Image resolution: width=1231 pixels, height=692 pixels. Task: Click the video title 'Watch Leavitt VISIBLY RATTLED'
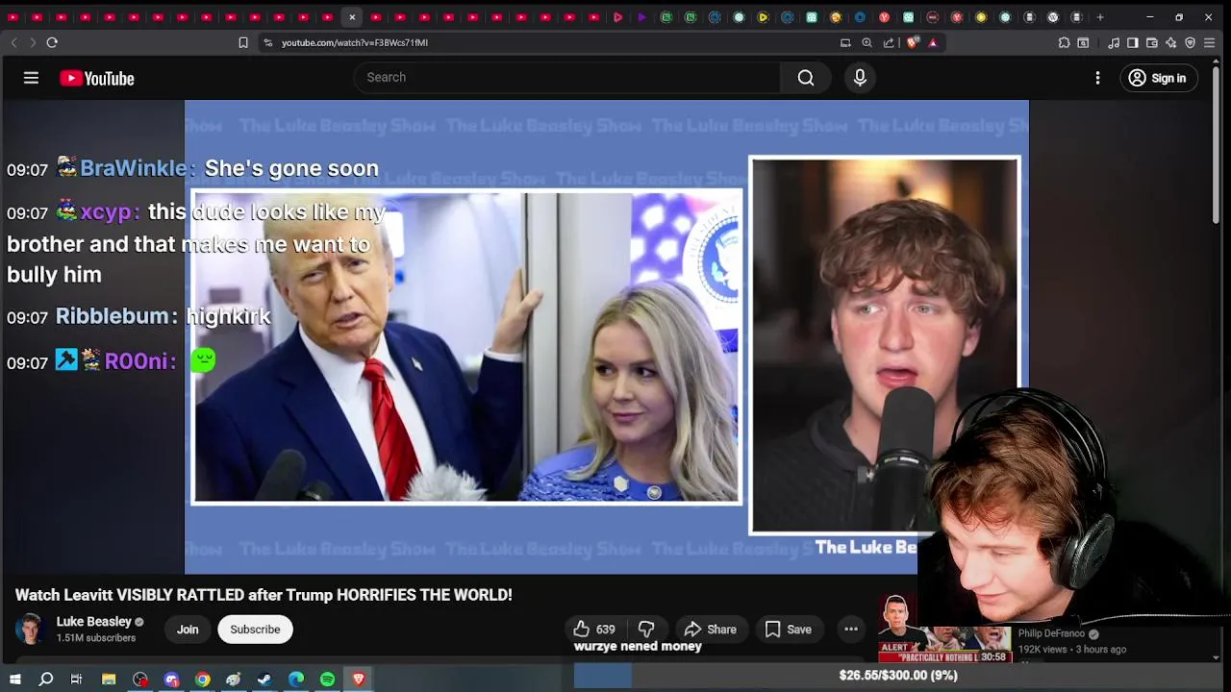click(x=264, y=595)
